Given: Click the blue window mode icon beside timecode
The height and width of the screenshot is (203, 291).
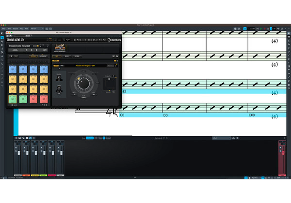Looking at the screenshot, I should [245, 29].
